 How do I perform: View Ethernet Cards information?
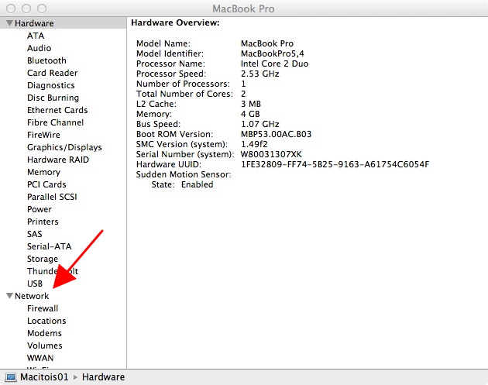coord(57,110)
